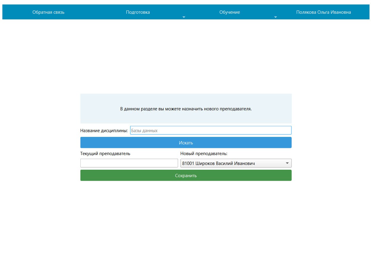This screenshot has width=371, height=255.
Task: Open the Обучение menu
Action: click(230, 12)
